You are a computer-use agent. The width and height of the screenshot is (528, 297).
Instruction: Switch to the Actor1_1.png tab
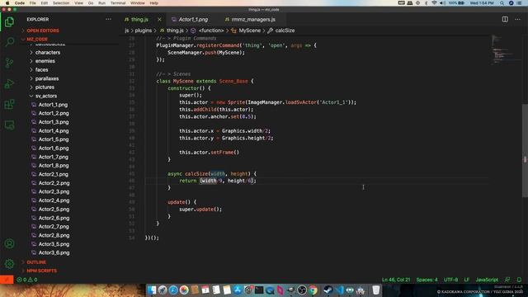click(x=193, y=20)
